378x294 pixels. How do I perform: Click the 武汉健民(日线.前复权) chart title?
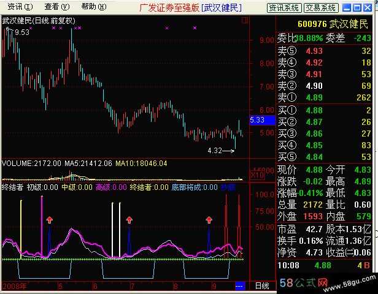pos(39,21)
